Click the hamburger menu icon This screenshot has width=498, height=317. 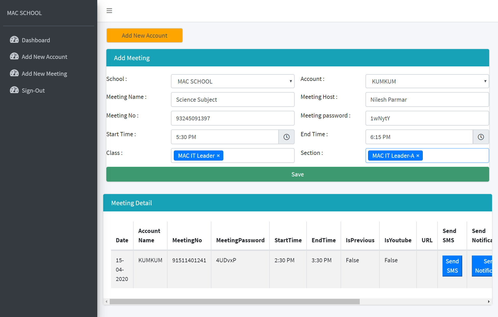[109, 11]
